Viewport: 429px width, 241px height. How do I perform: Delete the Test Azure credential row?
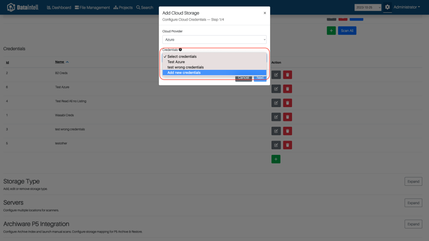tap(287, 89)
